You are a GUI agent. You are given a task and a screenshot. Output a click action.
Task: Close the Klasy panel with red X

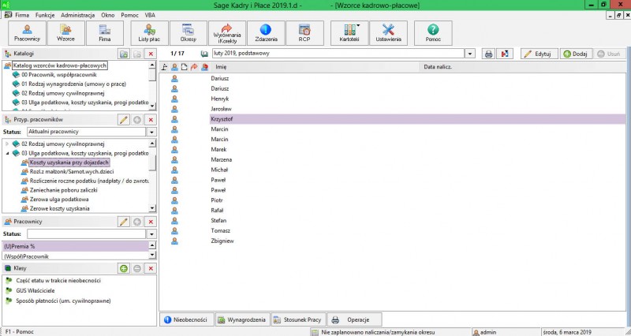(x=151, y=268)
